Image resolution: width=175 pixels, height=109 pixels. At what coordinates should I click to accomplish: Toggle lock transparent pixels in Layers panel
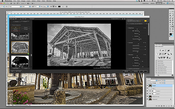click(x=150, y=83)
